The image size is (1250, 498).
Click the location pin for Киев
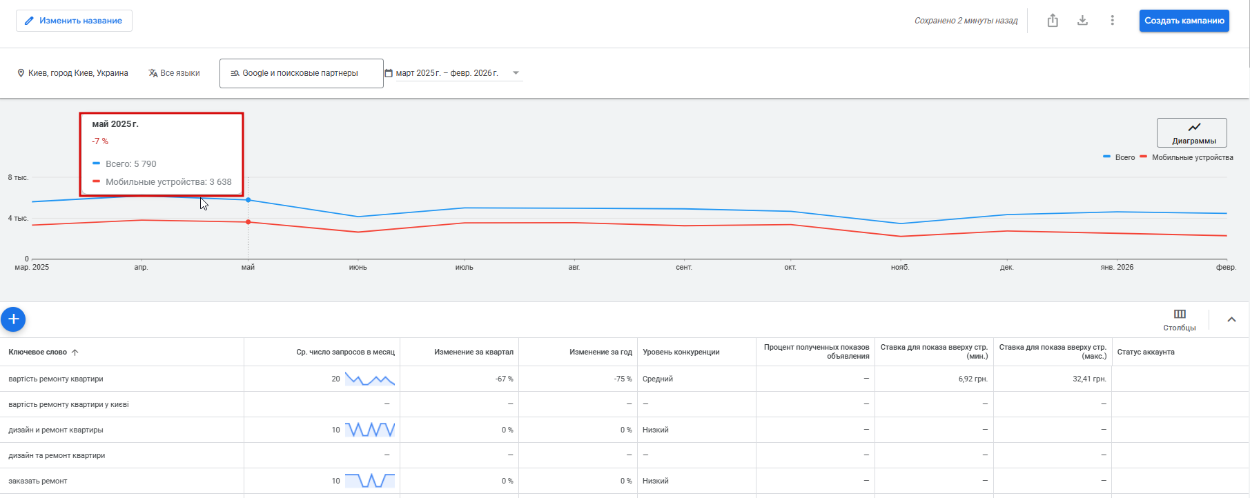coord(21,73)
